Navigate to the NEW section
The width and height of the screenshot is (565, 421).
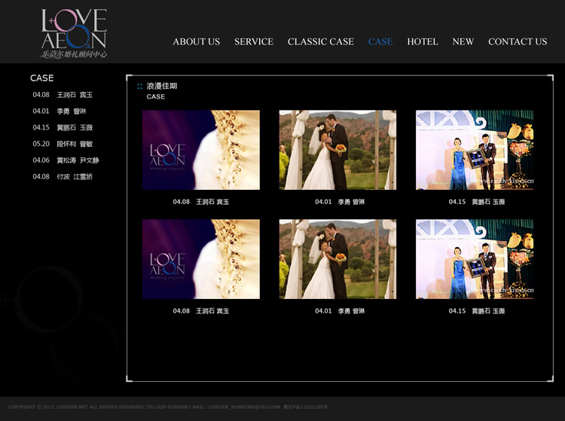pos(463,41)
